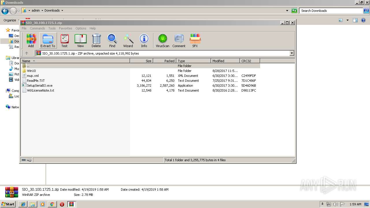Go up one folder level arrow
Screen dimensions: 370x208
pos(27,53)
